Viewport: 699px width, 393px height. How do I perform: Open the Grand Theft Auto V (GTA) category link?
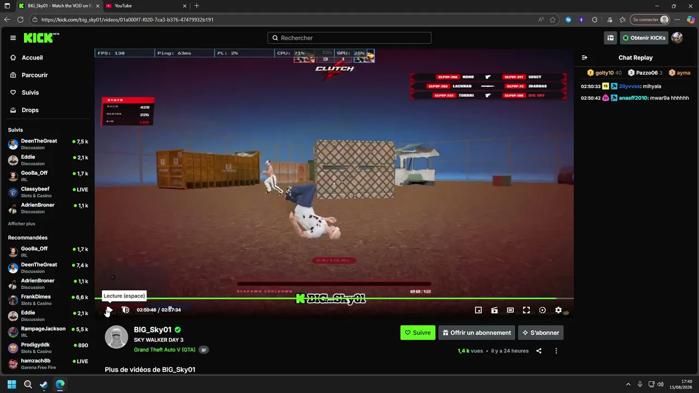click(x=164, y=350)
